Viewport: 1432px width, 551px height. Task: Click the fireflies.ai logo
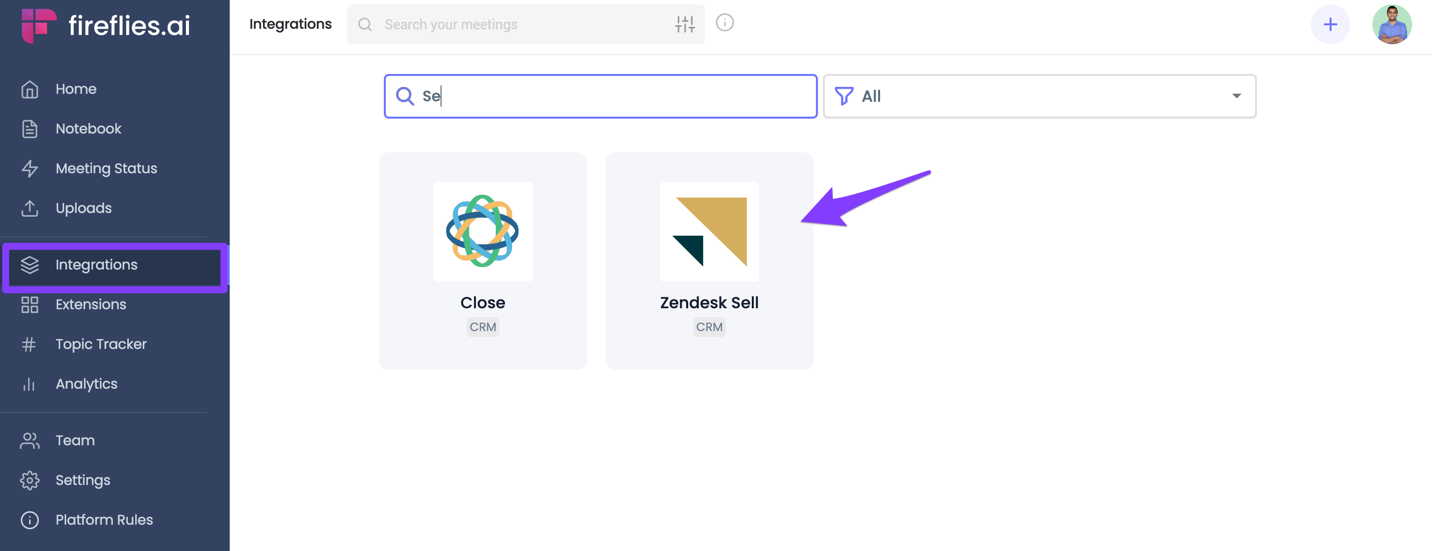click(105, 25)
